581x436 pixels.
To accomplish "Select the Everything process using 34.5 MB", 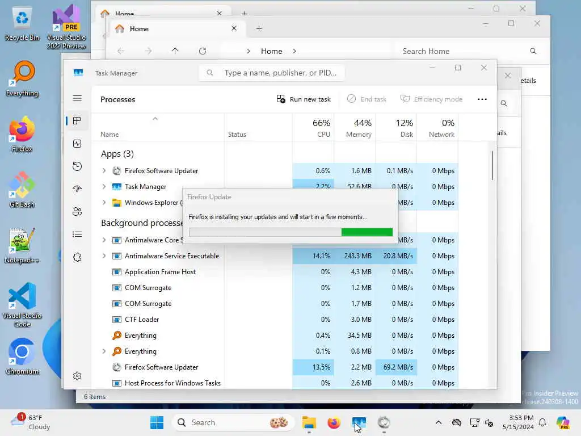I will pos(275,335).
